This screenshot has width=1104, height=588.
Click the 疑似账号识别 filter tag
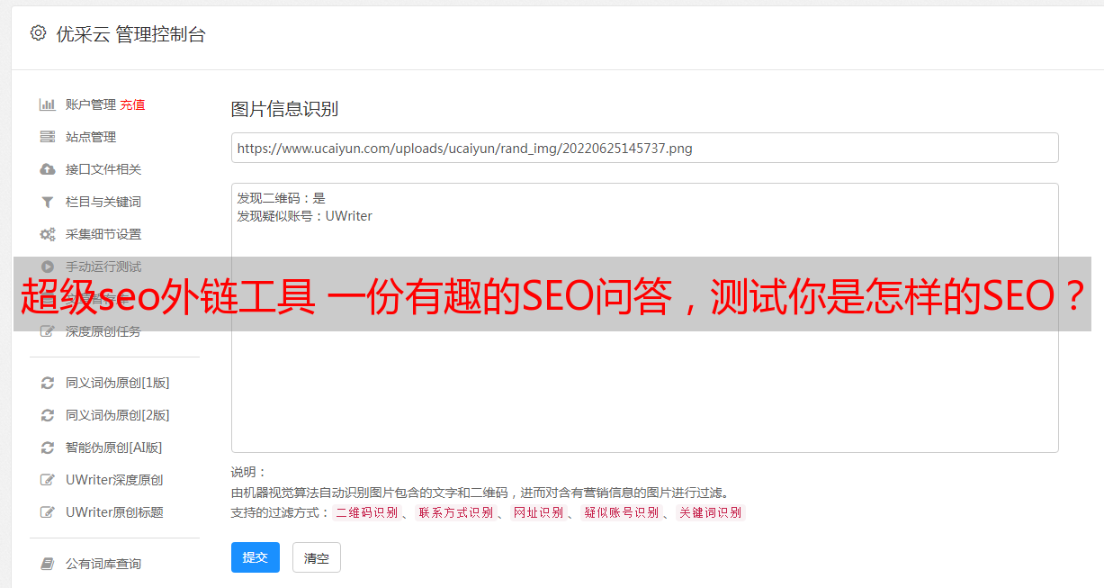pyautogui.click(x=621, y=512)
